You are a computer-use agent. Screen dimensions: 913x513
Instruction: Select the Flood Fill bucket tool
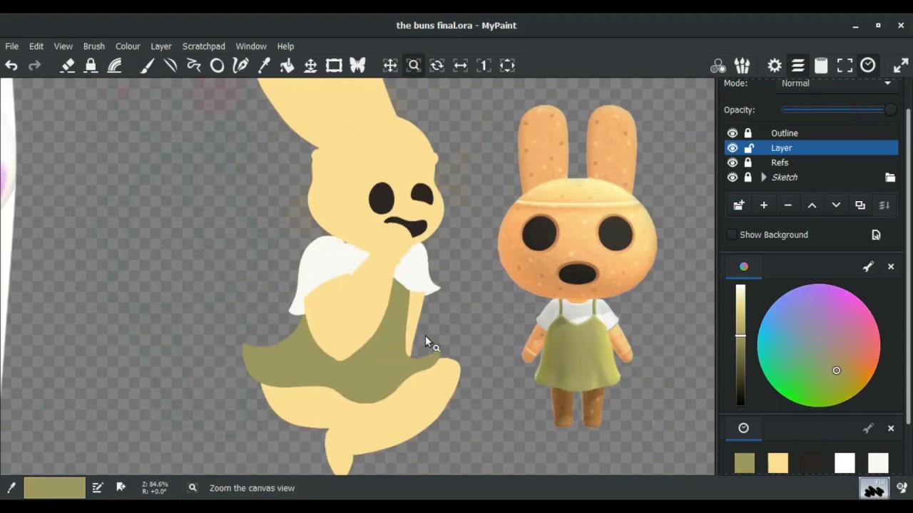[x=287, y=66]
